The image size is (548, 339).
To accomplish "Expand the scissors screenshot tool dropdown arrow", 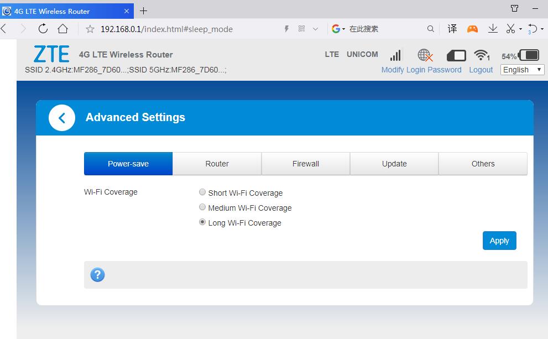I will click(520, 29).
